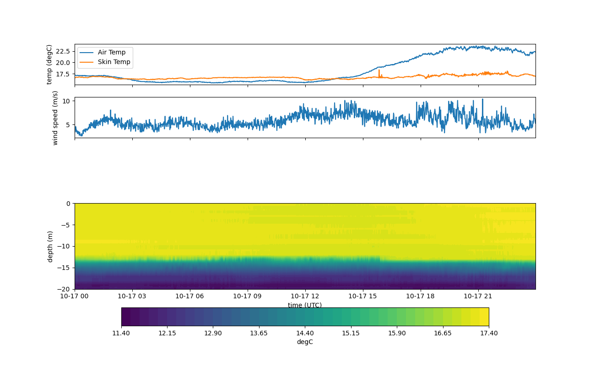The image size is (595, 366).
Task: Click the 10-17 12 time tick label
Action: click(305, 296)
